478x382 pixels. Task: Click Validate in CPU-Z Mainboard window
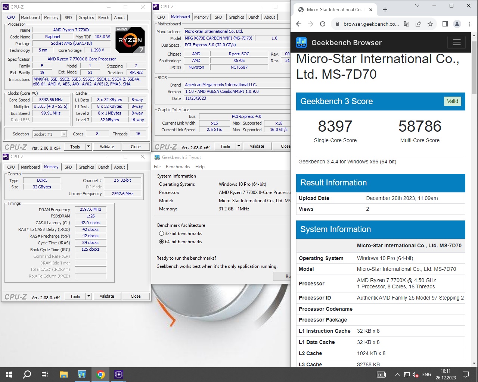pyautogui.click(x=257, y=146)
